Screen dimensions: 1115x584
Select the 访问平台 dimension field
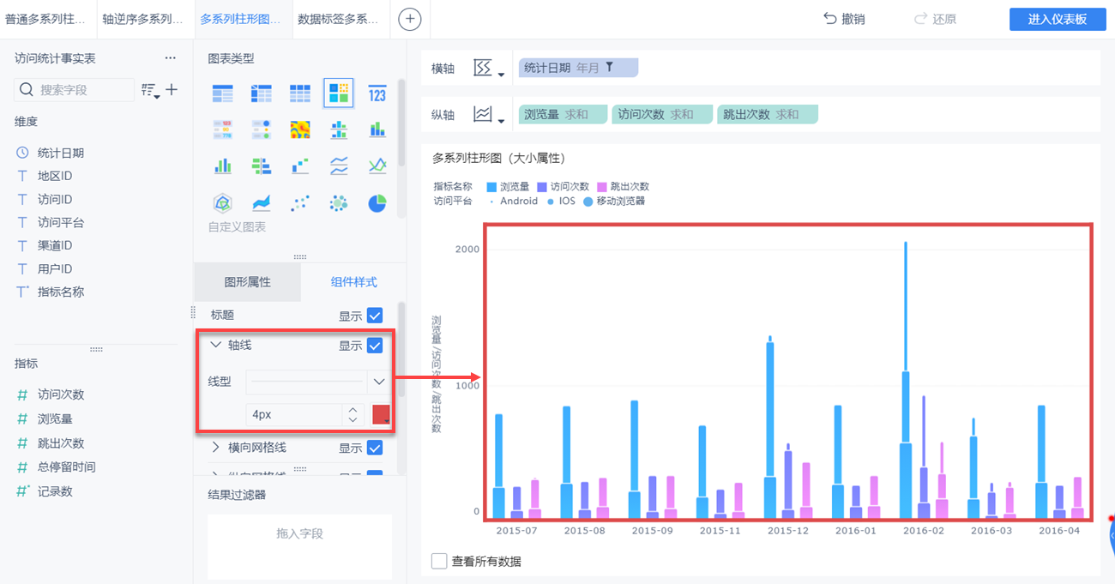(61, 222)
